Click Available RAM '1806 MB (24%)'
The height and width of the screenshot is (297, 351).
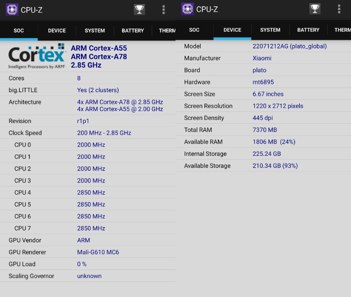274,142
